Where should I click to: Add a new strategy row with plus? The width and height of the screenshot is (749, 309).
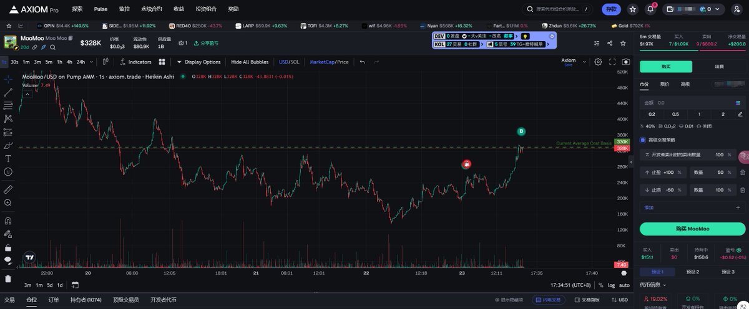tap(738, 207)
